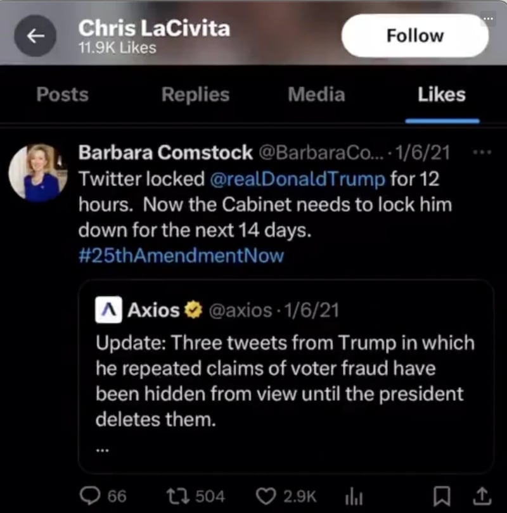Select the Media tab
Image resolution: width=507 pixels, height=513 pixels.
(316, 95)
